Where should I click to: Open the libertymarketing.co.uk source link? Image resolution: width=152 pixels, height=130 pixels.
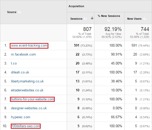(27, 81)
